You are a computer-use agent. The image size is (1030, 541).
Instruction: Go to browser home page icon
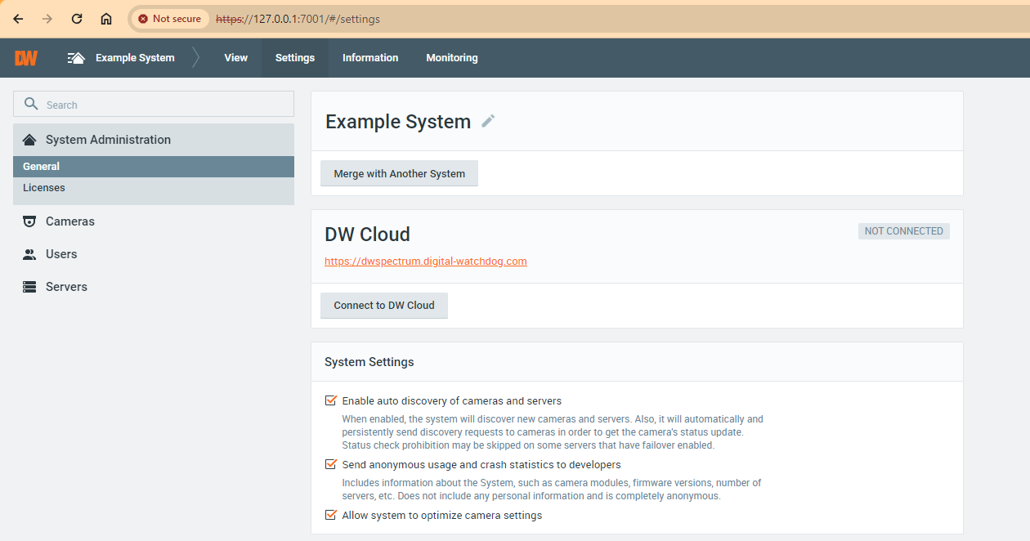point(106,19)
